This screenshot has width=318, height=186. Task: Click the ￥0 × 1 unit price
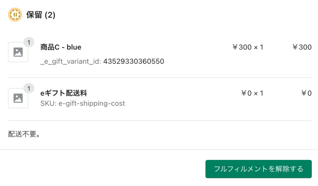[252, 93]
